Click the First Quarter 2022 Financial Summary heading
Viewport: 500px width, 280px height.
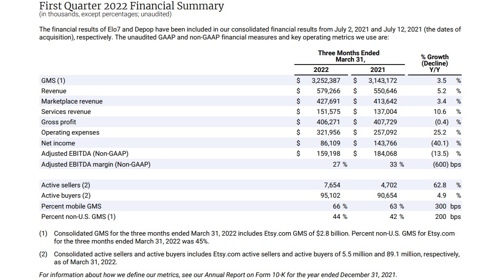click(131, 6)
